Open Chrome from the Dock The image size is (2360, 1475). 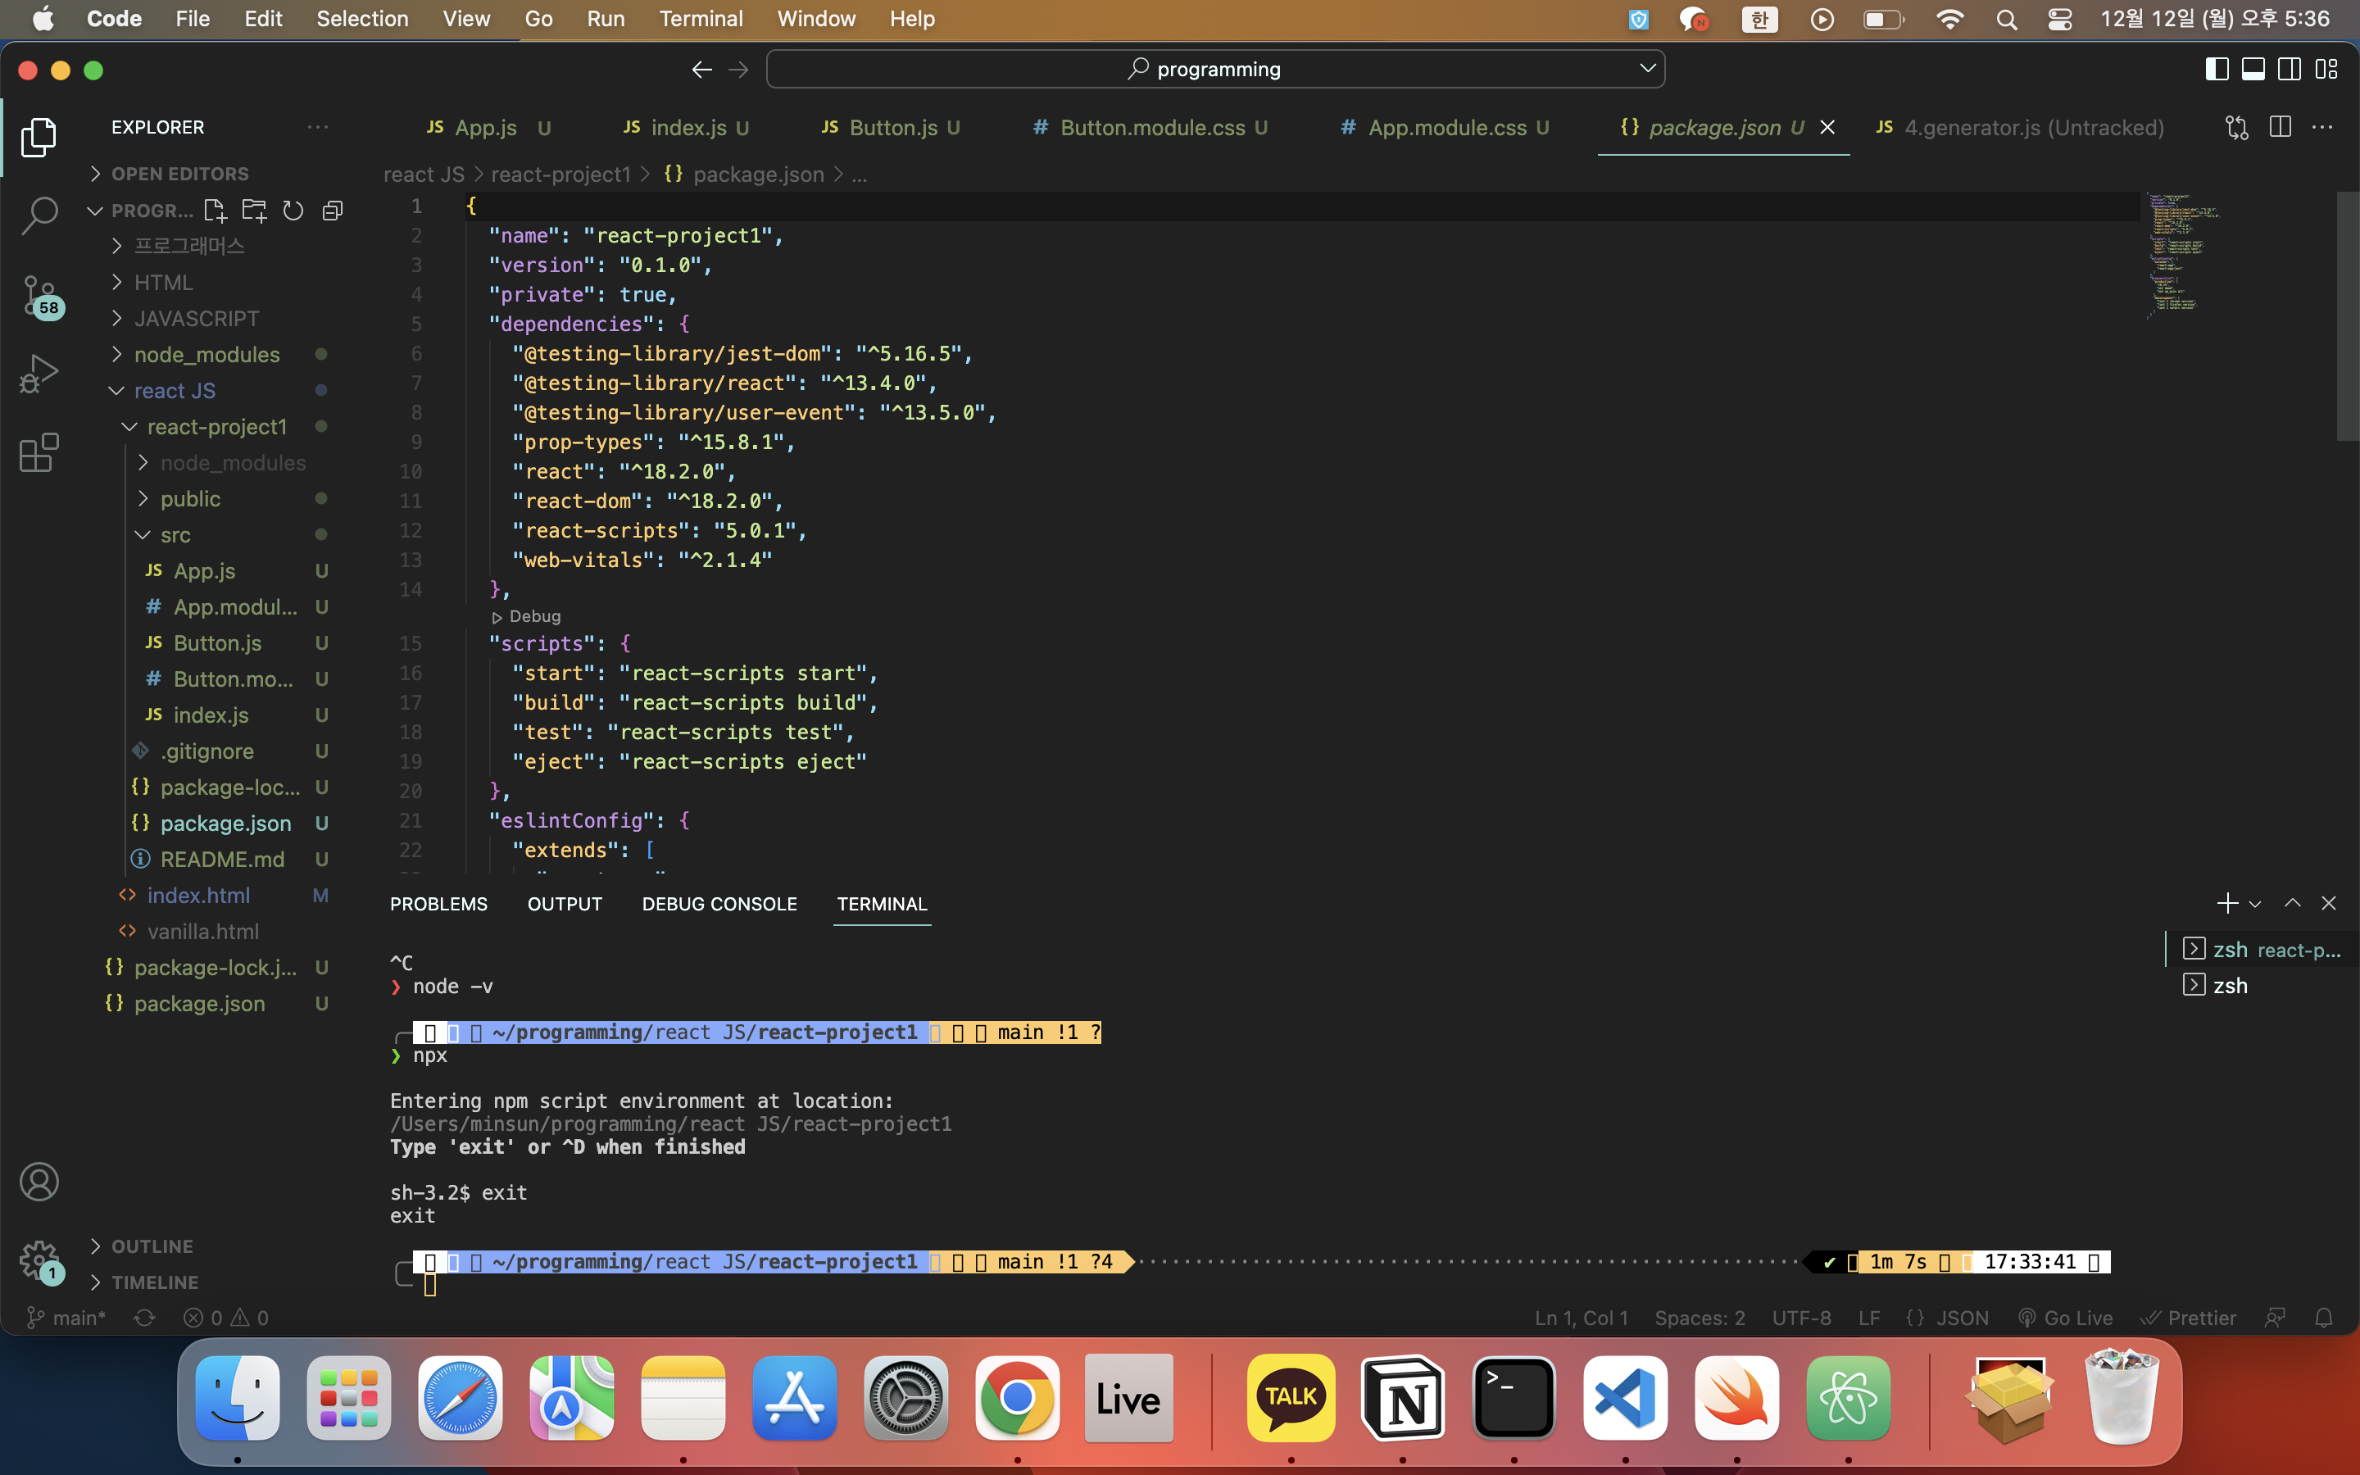pos(1016,1398)
